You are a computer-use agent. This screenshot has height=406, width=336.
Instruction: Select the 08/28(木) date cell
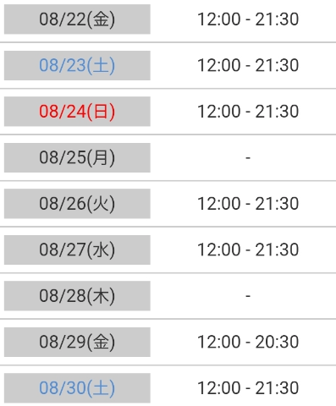point(77,296)
